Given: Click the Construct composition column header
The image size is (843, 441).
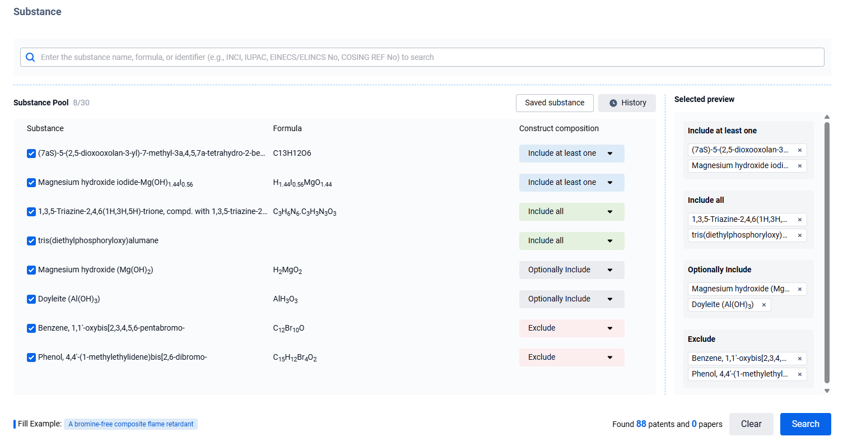Looking at the screenshot, I should click(x=559, y=128).
